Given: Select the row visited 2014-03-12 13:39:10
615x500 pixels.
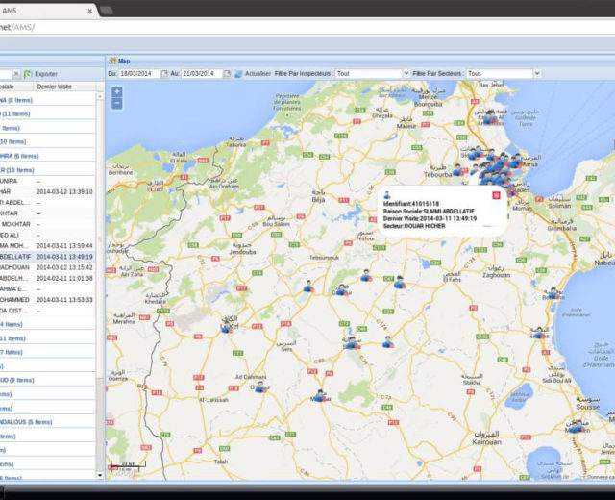Looking at the screenshot, I should click(63, 191).
